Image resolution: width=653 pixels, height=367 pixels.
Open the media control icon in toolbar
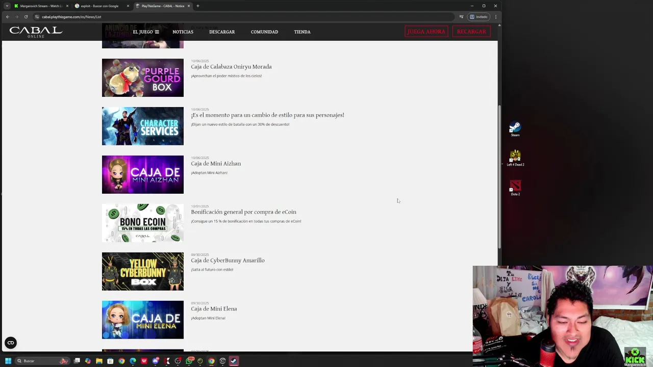tap(461, 17)
